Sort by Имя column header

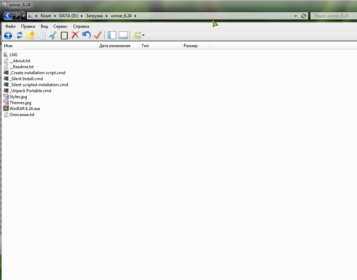49,46
